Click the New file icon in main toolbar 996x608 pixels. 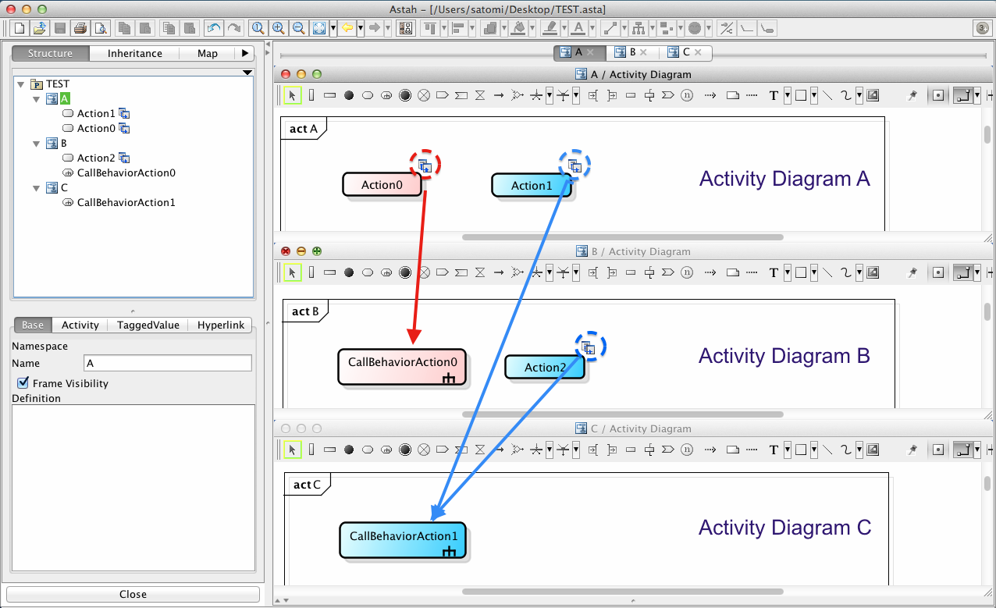pos(20,29)
